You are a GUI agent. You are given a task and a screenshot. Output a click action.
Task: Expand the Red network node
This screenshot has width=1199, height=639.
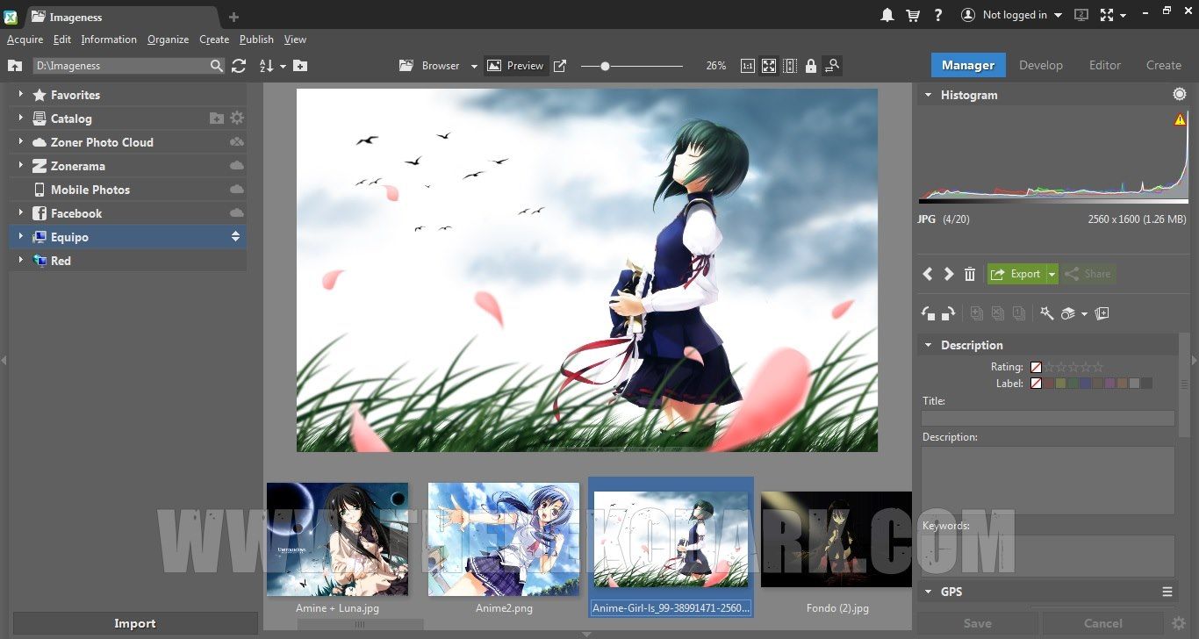click(20, 260)
